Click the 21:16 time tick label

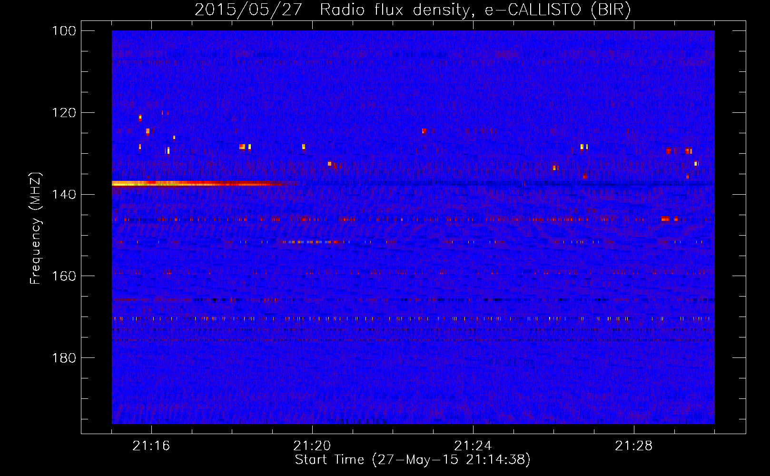[151, 446]
